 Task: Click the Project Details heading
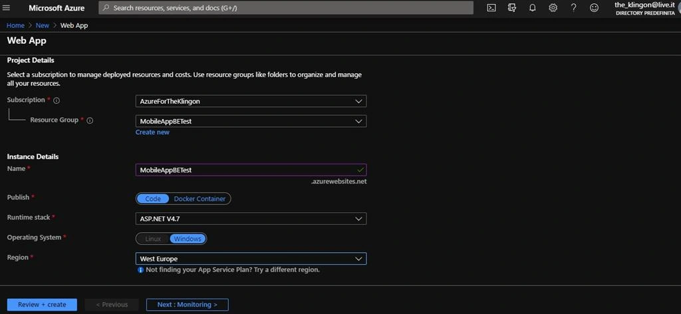pyautogui.click(x=31, y=61)
